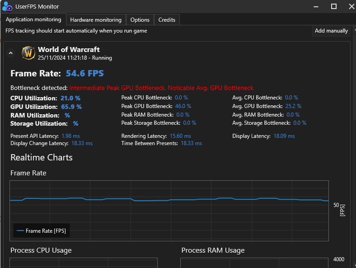Viewport: 356px width, 268px height.
Task: Click the Frame Rate chart title
Action: [28, 173]
